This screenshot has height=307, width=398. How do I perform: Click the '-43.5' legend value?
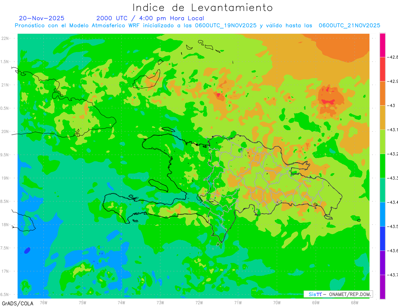[x=393, y=227]
